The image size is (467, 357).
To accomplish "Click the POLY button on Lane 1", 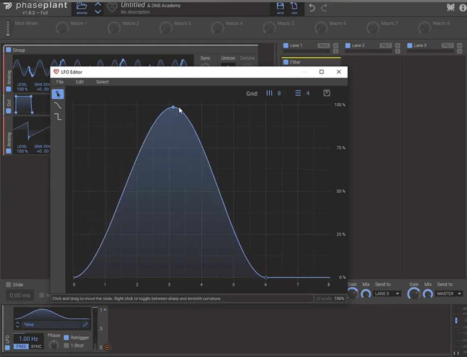I will pyautogui.click(x=323, y=45).
